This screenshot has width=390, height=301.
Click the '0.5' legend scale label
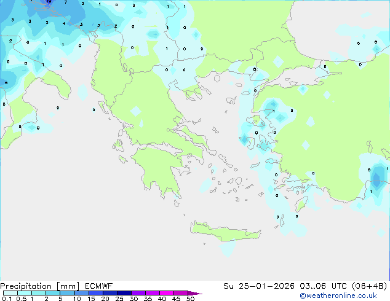[21, 299]
